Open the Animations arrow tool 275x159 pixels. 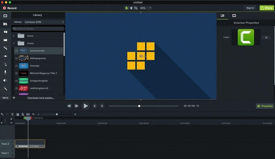point(5,56)
